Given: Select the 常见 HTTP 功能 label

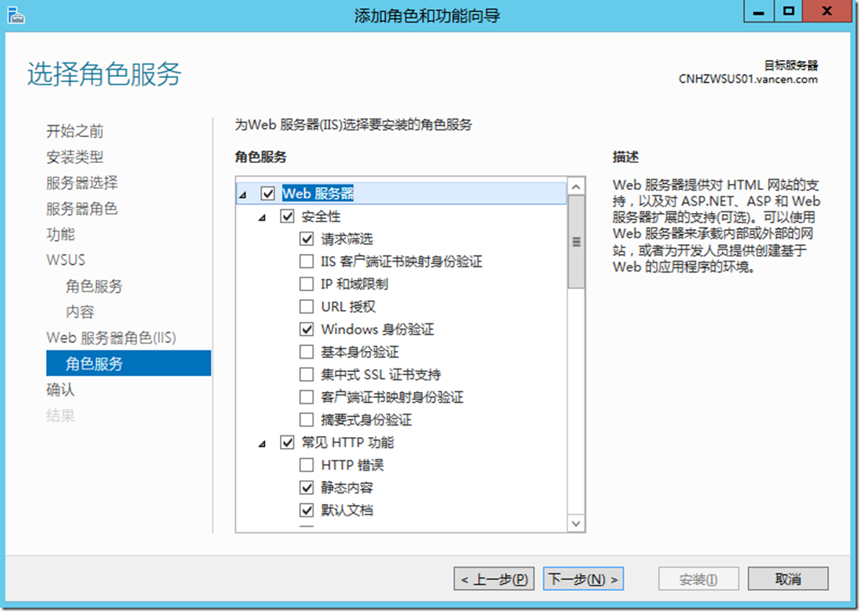Looking at the screenshot, I should click(348, 442).
